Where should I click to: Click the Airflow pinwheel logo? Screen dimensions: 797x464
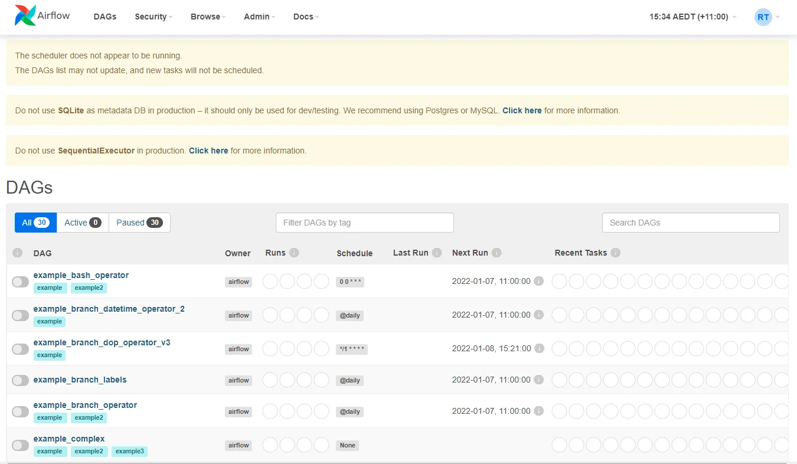[x=25, y=16]
